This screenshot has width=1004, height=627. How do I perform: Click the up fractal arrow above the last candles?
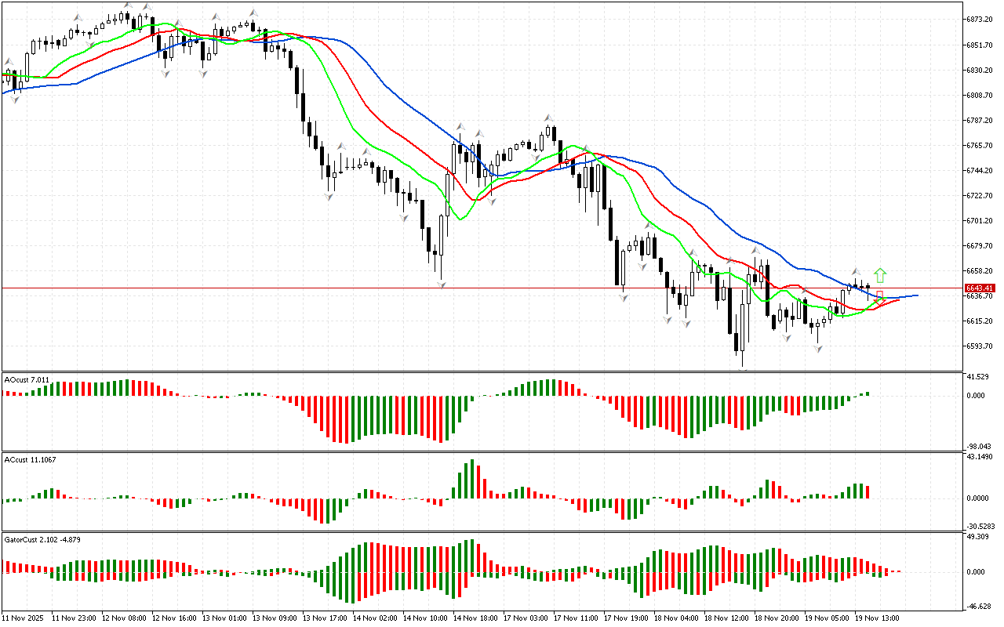pyautogui.click(x=856, y=271)
